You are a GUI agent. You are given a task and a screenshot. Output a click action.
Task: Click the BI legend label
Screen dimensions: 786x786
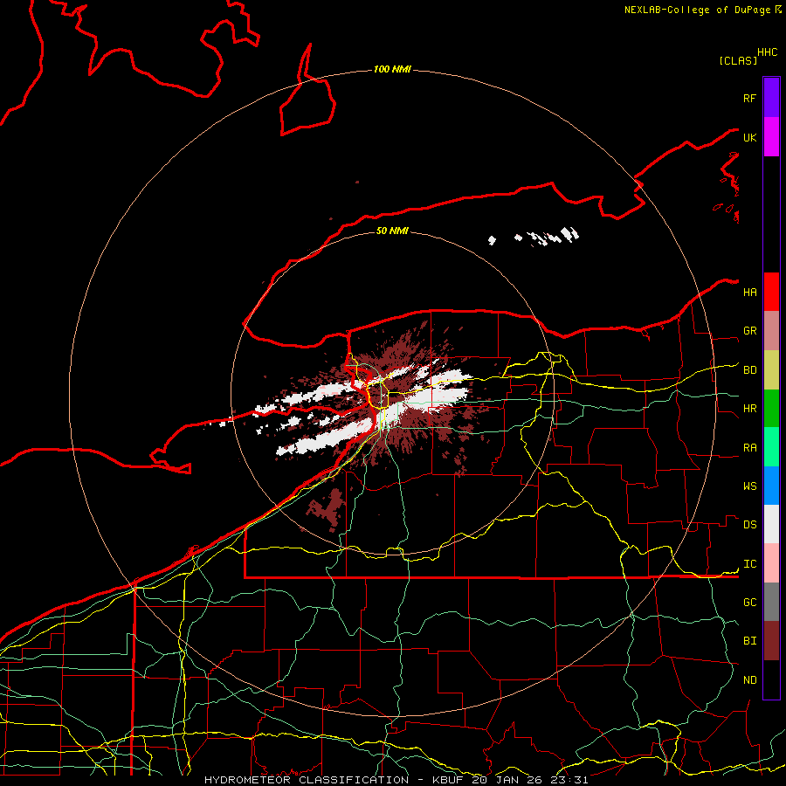[x=749, y=641]
